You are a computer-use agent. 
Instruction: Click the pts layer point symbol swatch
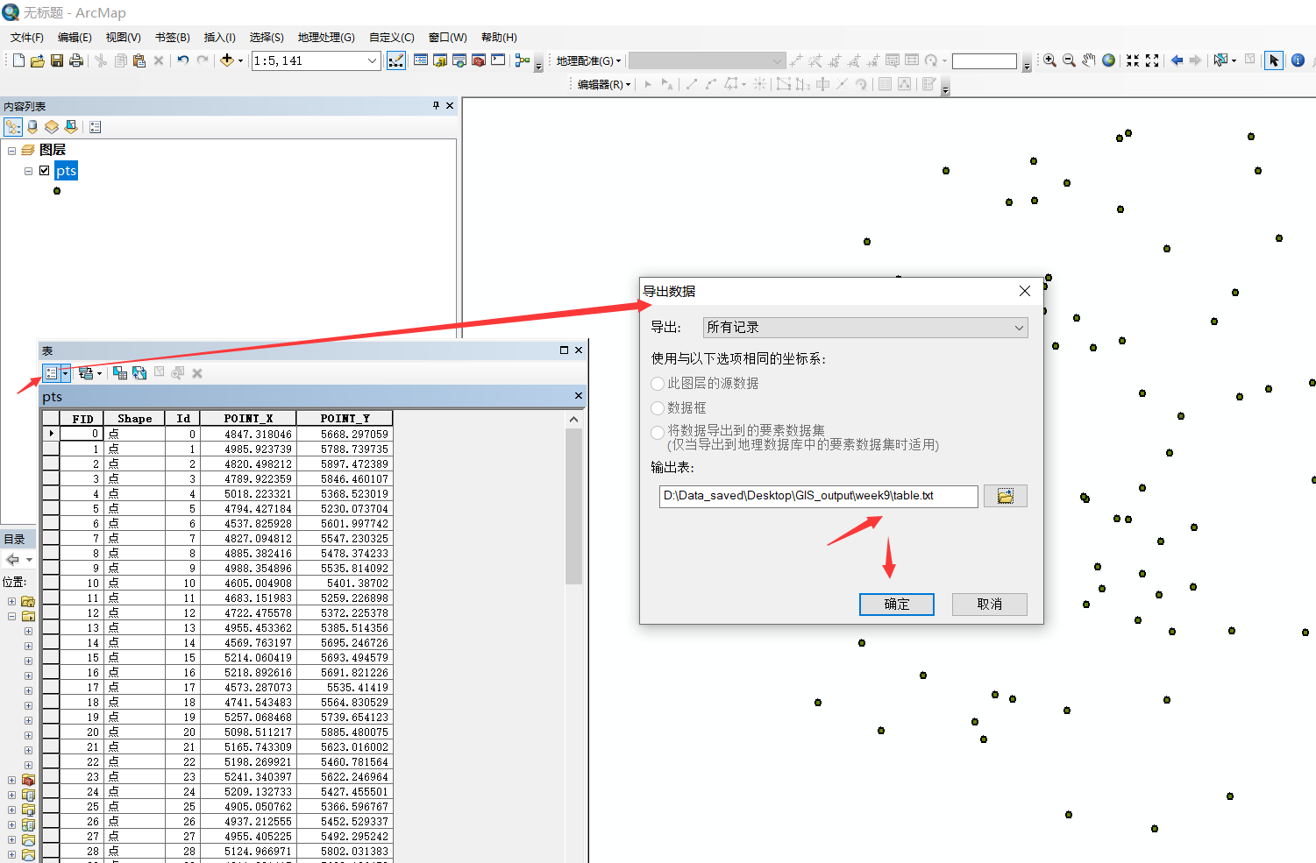(x=57, y=191)
